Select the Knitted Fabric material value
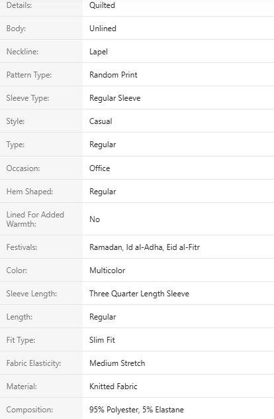The height and width of the screenshot is (419, 274). (x=113, y=387)
